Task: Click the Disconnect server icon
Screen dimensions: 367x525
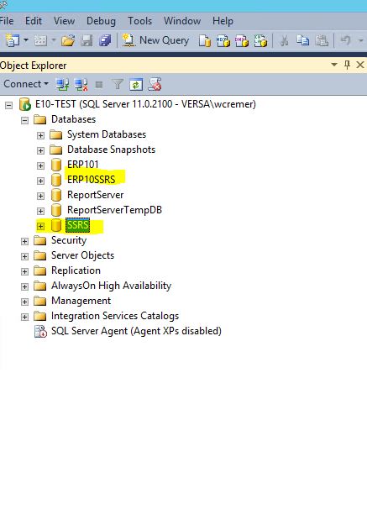Action: [81, 84]
